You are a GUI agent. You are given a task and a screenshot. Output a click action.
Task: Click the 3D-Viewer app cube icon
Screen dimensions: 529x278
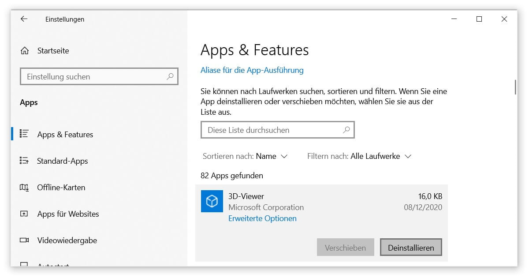(212, 201)
